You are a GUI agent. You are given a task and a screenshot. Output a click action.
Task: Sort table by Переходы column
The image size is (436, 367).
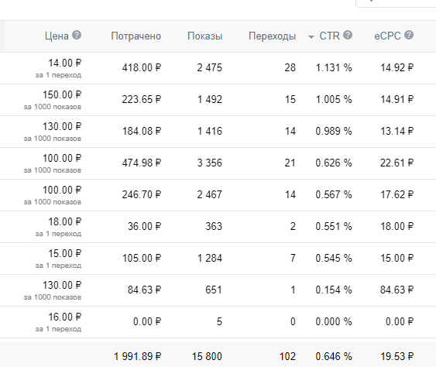click(273, 36)
